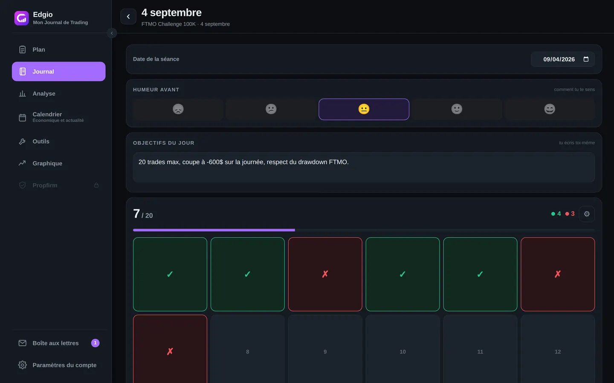Open trade counter settings gear
Image resolution: width=614 pixels, height=383 pixels.
[587, 214]
